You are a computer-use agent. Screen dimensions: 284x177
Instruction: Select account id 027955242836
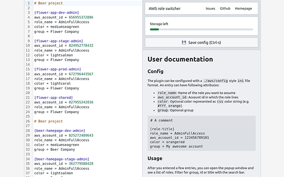[x=81, y=102]
